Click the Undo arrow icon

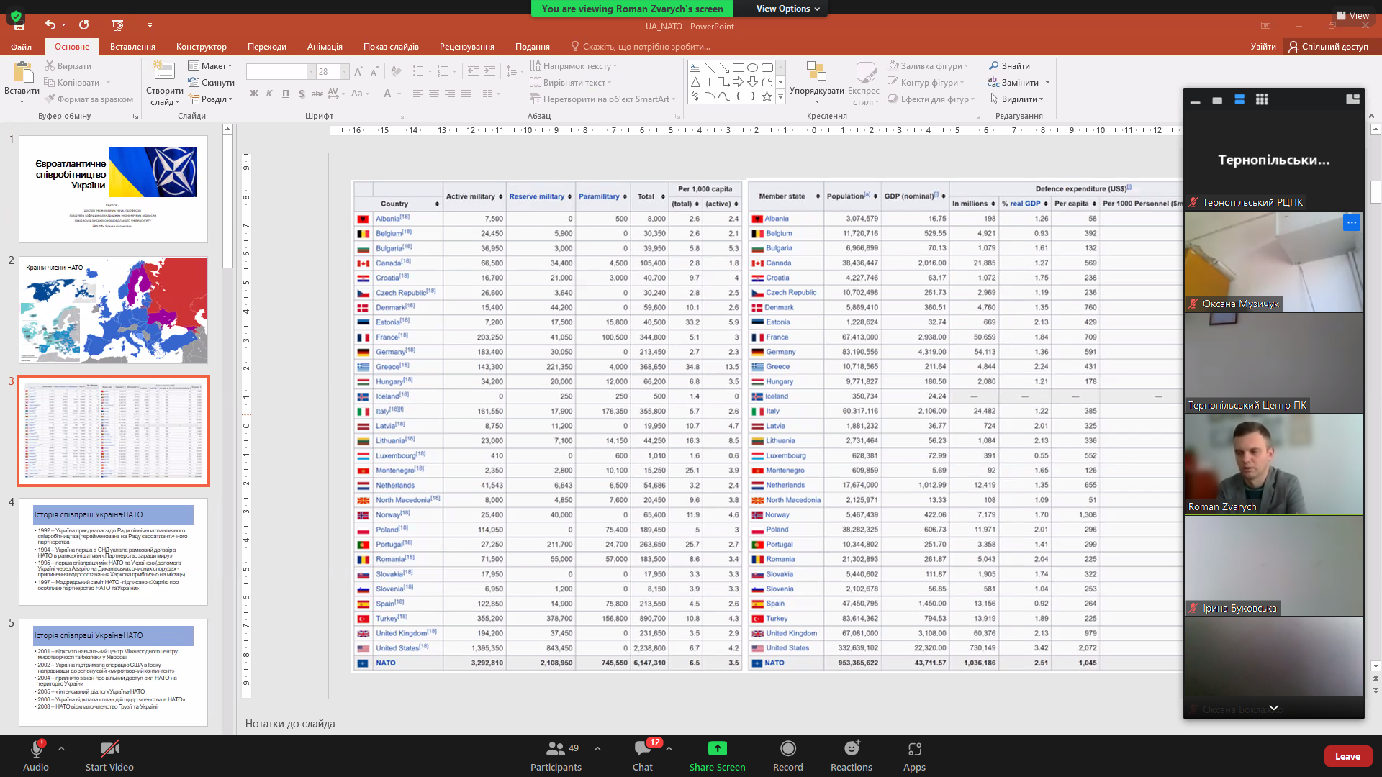pos(50,24)
